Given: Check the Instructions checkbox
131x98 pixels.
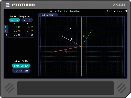Looking at the screenshot, I should [x=126, y=11].
